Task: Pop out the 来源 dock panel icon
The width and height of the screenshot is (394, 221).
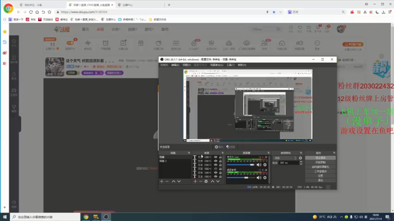Action: pos(223,153)
